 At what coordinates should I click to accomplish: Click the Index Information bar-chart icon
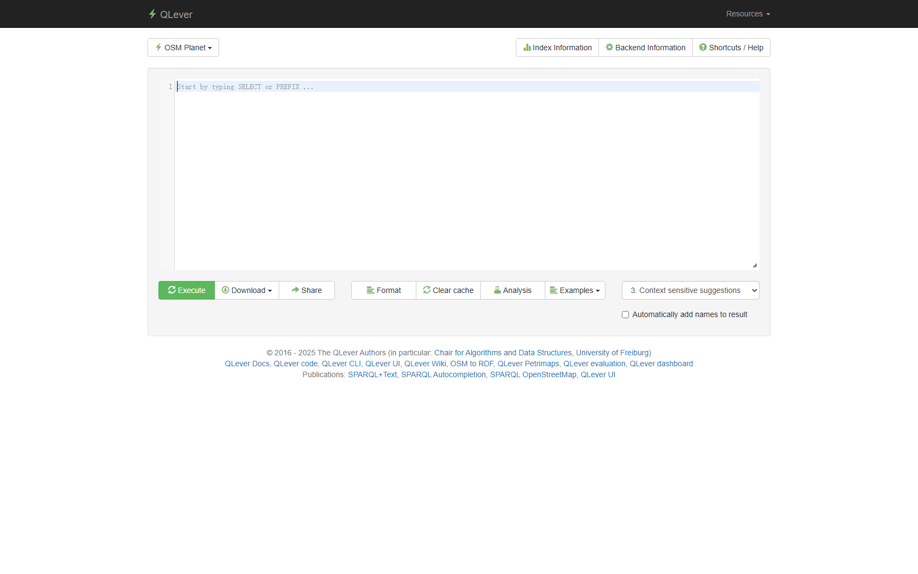[x=527, y=48]
